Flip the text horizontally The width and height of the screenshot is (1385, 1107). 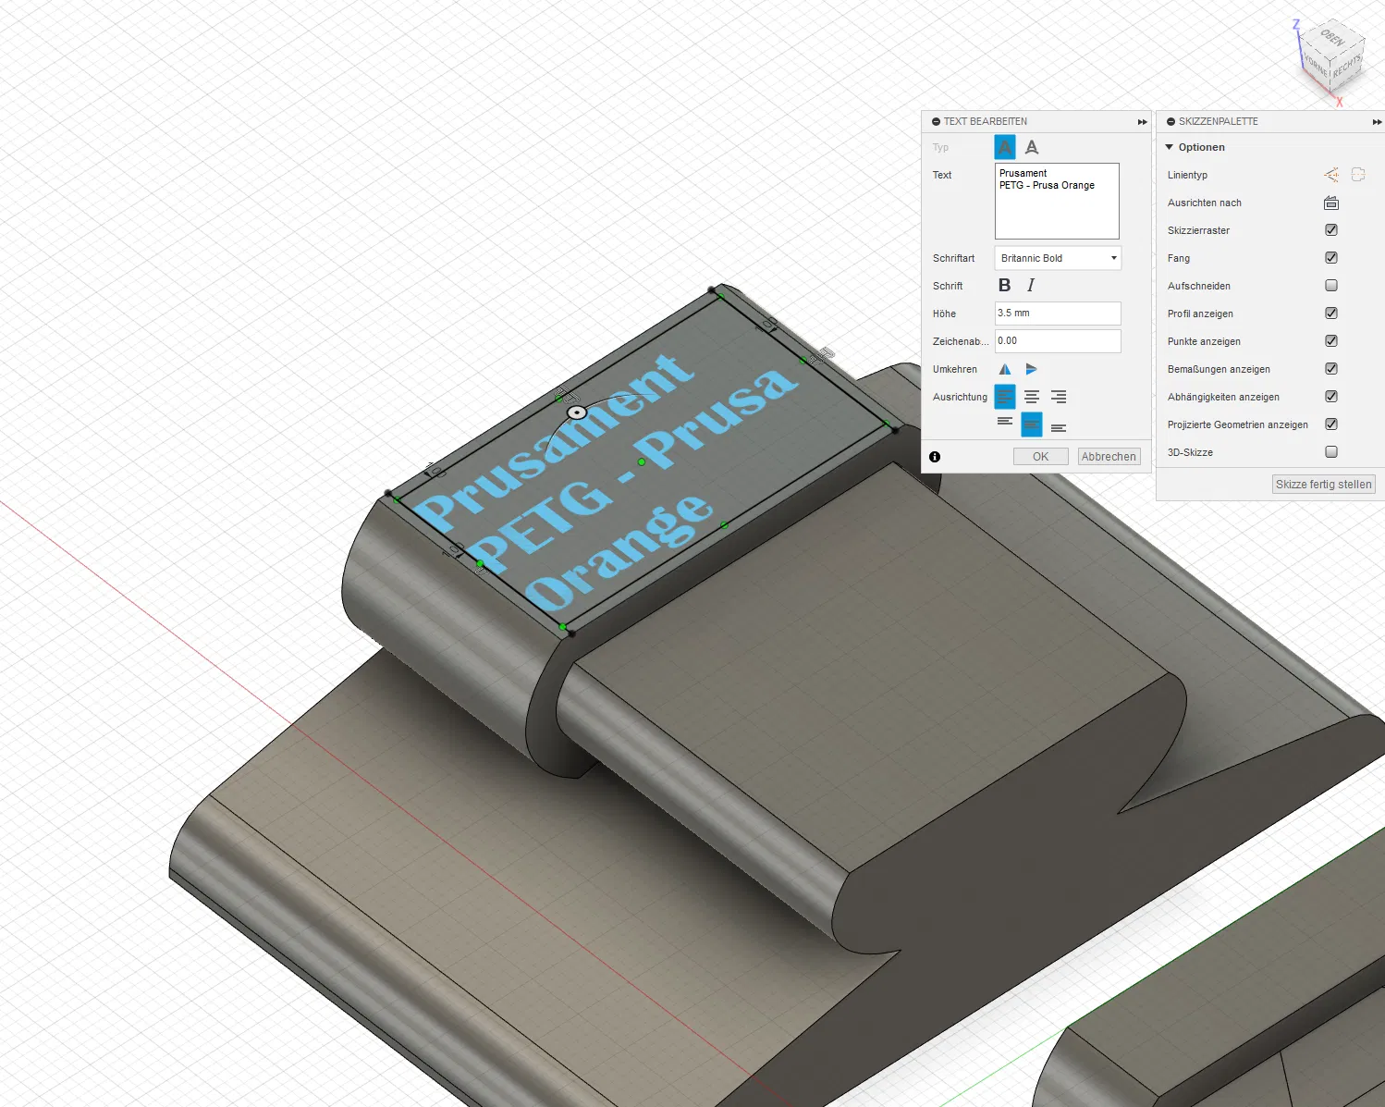1005,369
